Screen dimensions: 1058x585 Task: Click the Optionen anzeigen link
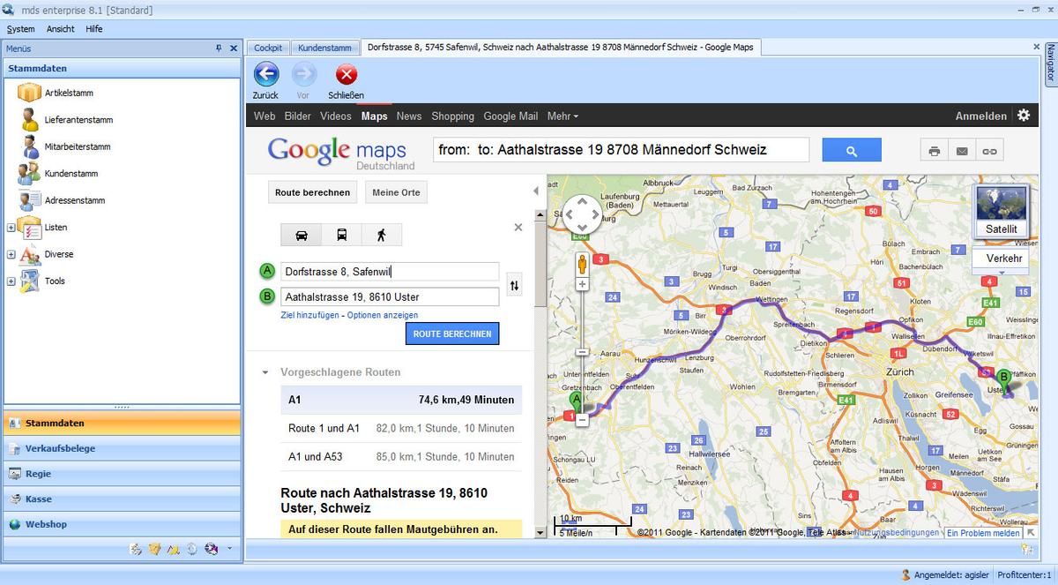(383, 315)
